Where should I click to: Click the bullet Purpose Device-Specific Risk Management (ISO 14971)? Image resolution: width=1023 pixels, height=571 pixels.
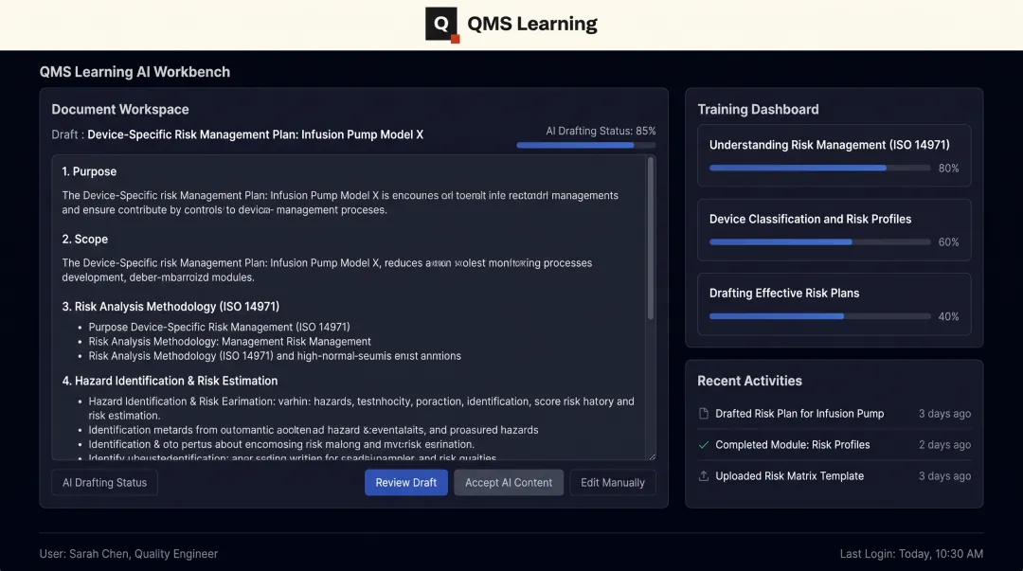click(219, 327)
